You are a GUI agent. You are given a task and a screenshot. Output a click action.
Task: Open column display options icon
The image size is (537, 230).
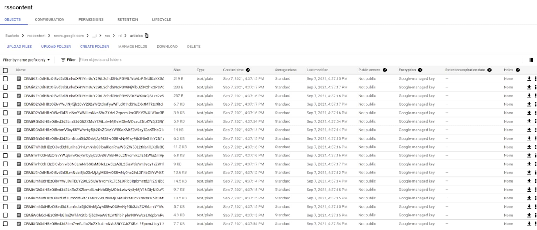[531, 60]
